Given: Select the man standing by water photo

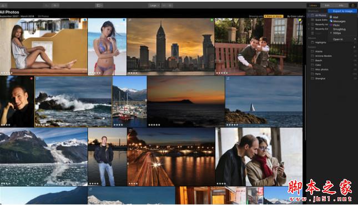Looking at the screenshot, I should click(x=108, y=157).
